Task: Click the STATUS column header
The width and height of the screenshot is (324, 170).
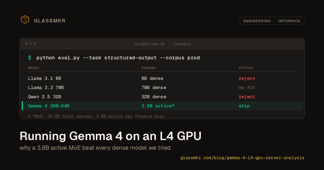Action: tap(246, 68)
